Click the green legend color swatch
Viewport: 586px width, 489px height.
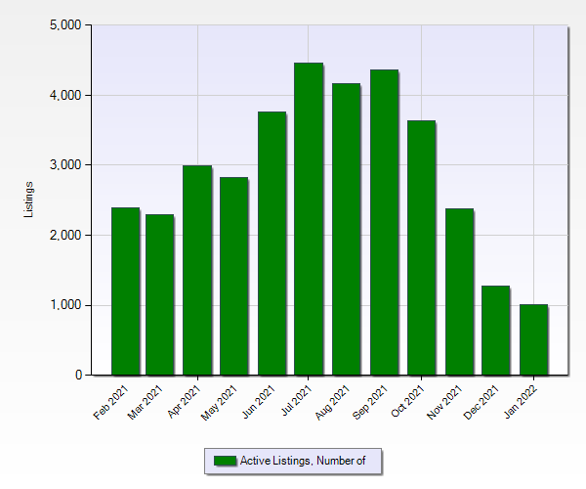225,461
